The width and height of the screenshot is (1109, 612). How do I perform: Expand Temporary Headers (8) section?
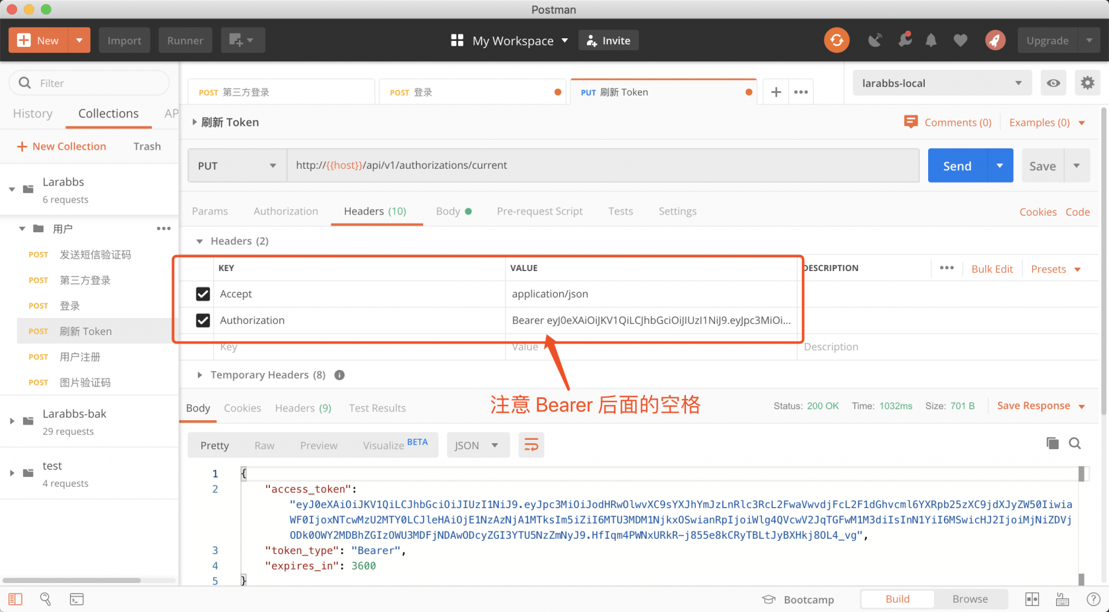[x=199, y=375]
